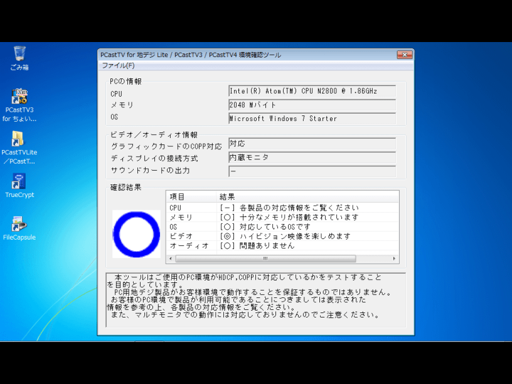Click result text 十分なメモリが搭載されています
The width and height of the screenshot is (512, 384).
(299, 217)
